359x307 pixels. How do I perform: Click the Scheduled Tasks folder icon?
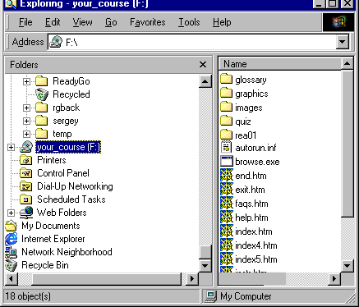tap(26, 199)
